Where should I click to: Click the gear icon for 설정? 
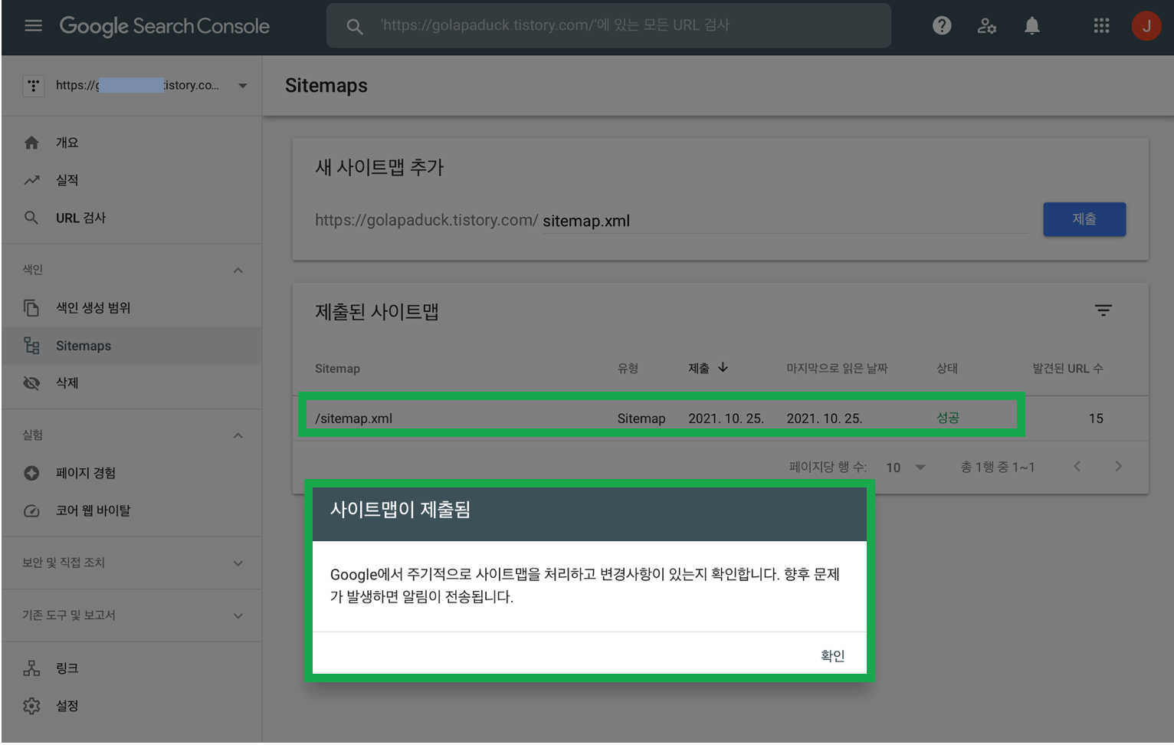coord(31,706)
